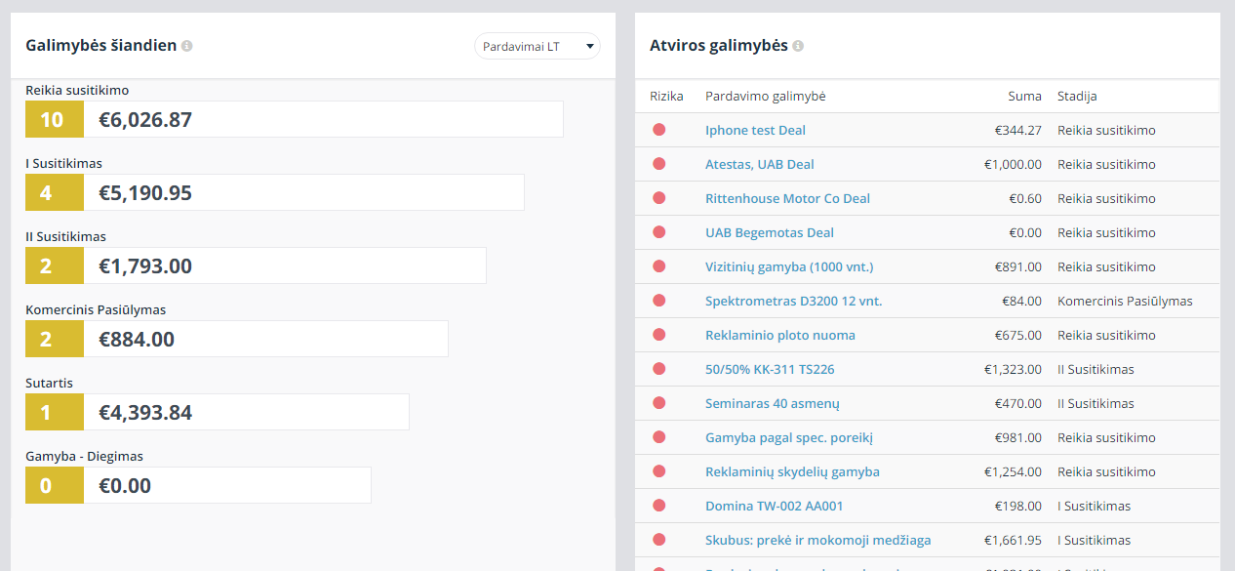1235x571 pixels.
Task: Sort open deals by the Suma column
Action: coord(1025,96)
